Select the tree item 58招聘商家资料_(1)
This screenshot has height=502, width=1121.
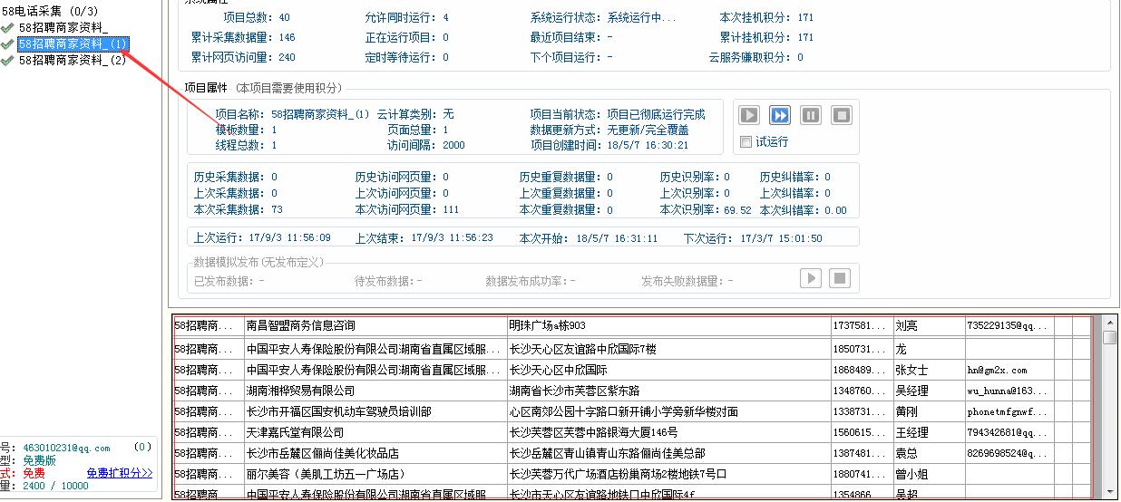73,43
